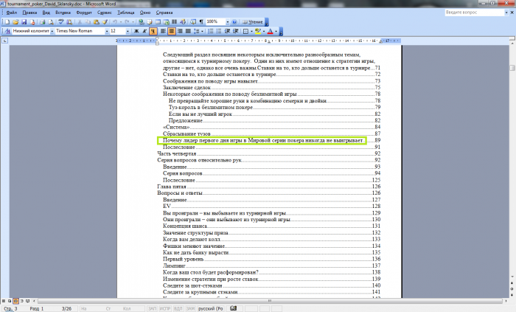The width and height of the screenshot is (516, 312).
Task: Open the Вставка menu
Action: pyautogui.click(x=63, y=13)
